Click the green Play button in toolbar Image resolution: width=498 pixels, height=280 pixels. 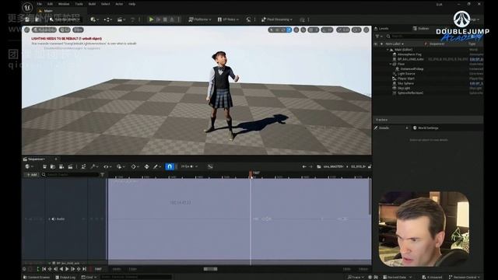(151, 19)
